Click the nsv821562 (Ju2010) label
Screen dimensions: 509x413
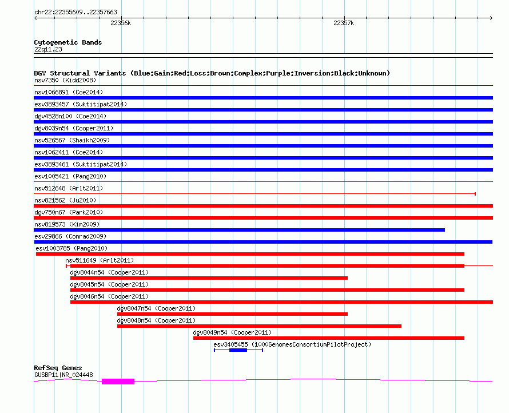pyautogui.click(x=65, y=200)
